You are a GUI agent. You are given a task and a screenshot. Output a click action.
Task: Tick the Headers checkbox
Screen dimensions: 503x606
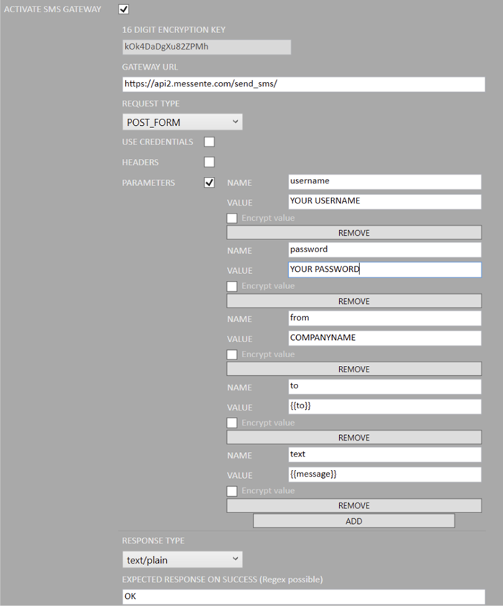209,162
